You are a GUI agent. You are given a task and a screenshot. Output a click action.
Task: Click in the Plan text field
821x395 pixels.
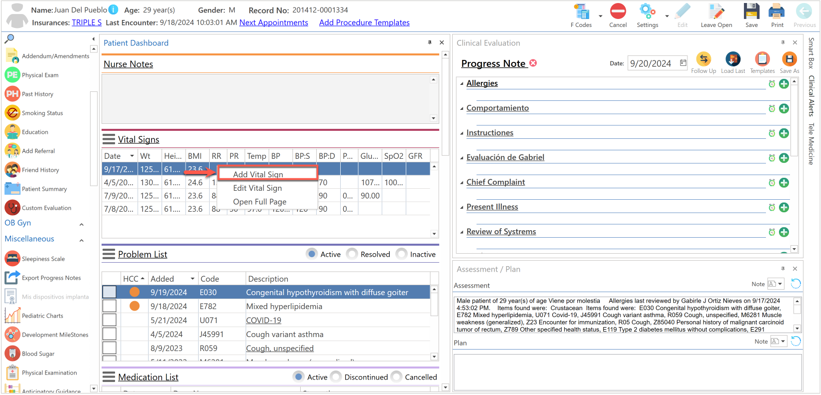click(x=628, y=372)
